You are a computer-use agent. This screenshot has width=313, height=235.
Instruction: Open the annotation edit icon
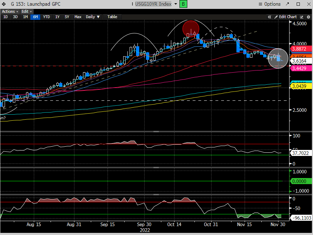[x=301, y=17]
